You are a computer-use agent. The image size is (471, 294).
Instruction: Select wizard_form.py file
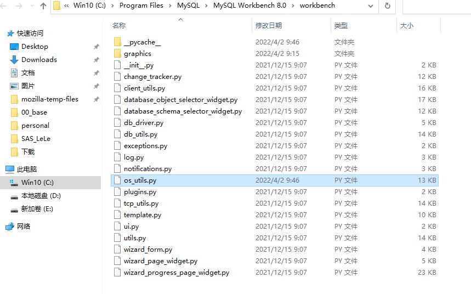148,249
